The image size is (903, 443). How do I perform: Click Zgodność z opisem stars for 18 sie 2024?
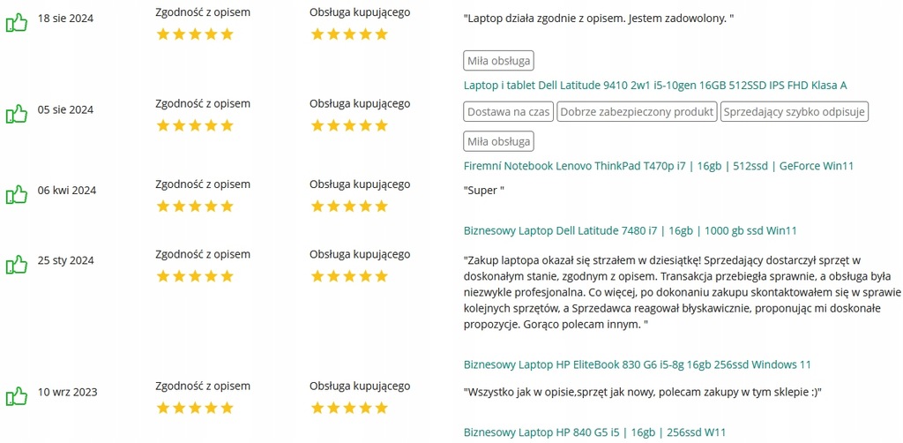pos(195,34)
